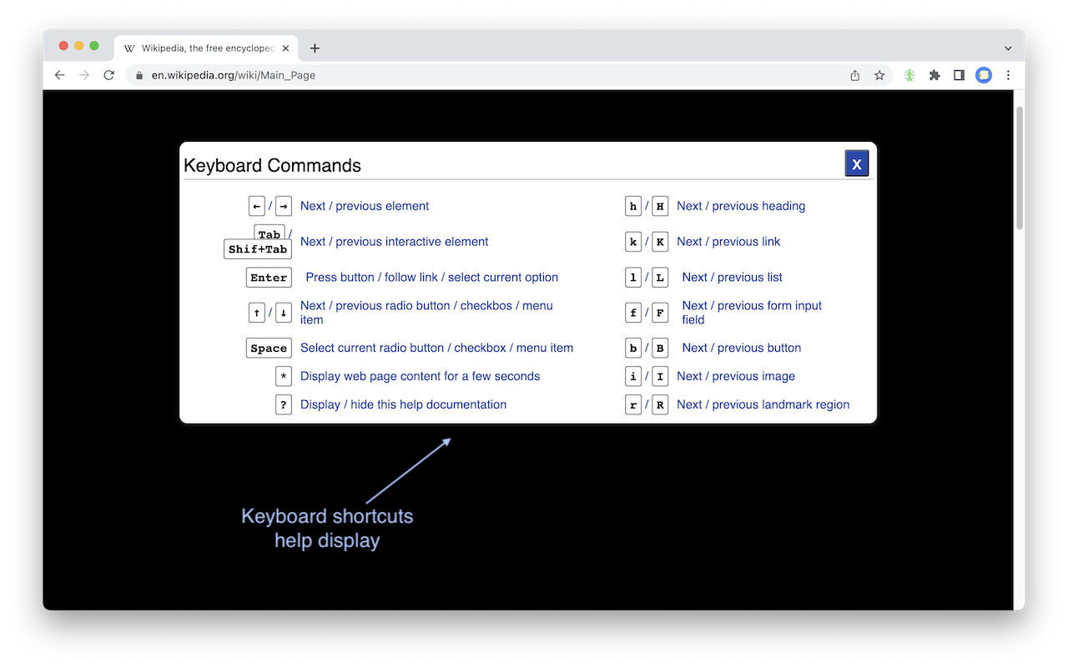This screenshot has height=667, width=1068.
Task: Click the up arrow key cap
Action: (257, 313)
